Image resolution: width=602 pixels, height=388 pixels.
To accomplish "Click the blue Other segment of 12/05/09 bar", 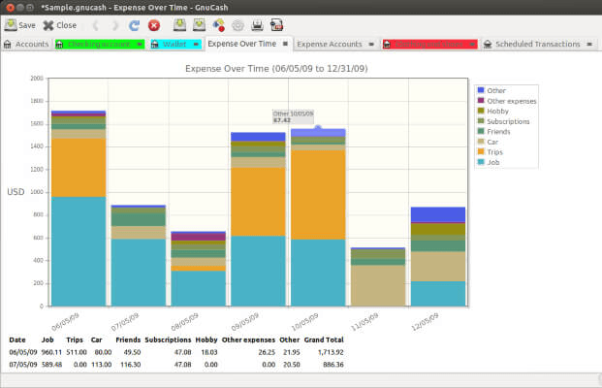I will (x=438, y=214).
